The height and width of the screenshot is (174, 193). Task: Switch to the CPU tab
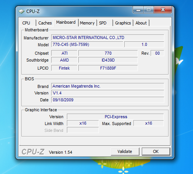click(x=28, y=23)
